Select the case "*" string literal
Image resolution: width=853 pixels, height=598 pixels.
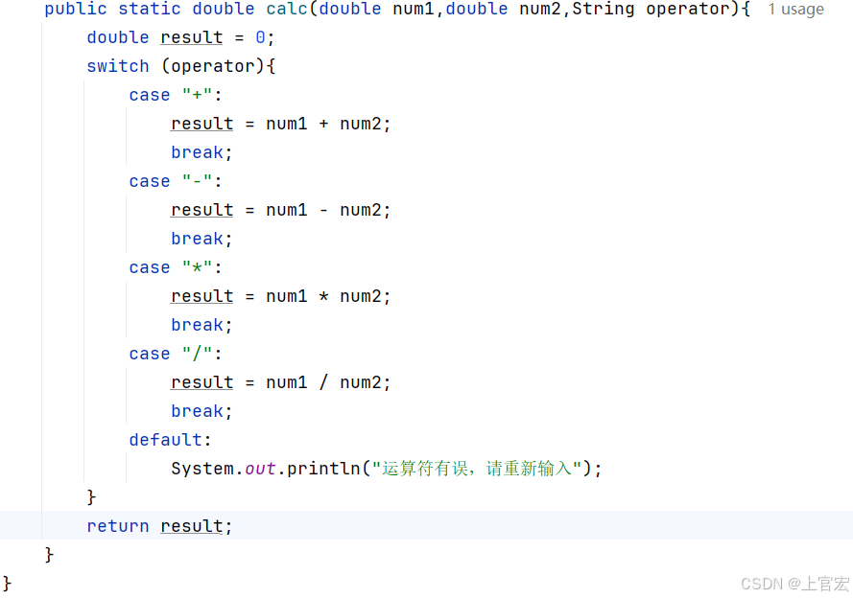[x=199, y=266]
